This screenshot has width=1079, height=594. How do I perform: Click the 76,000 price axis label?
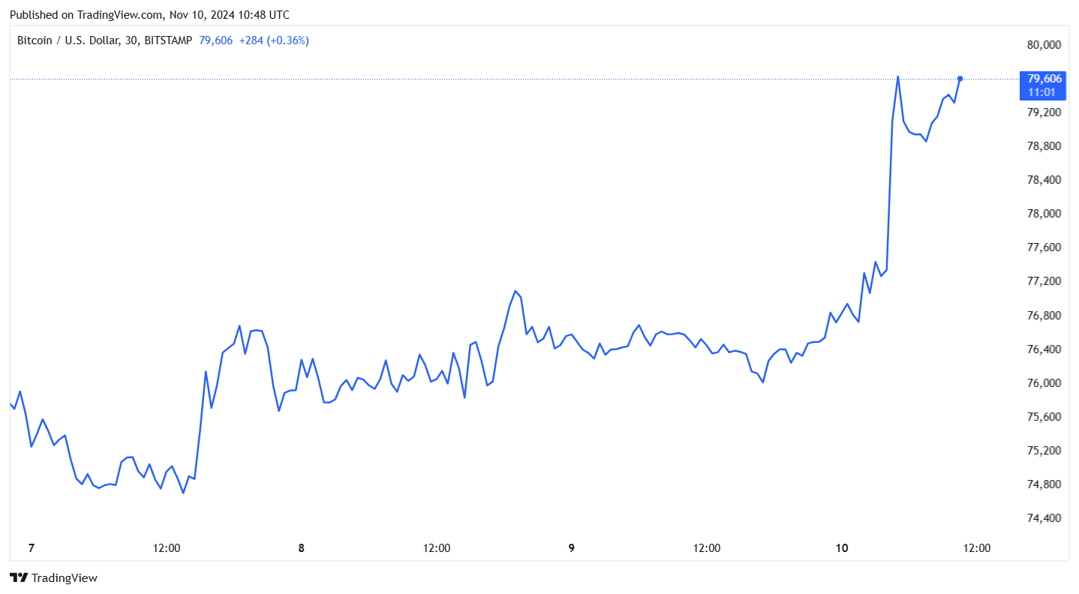[x=1043, y=383]
